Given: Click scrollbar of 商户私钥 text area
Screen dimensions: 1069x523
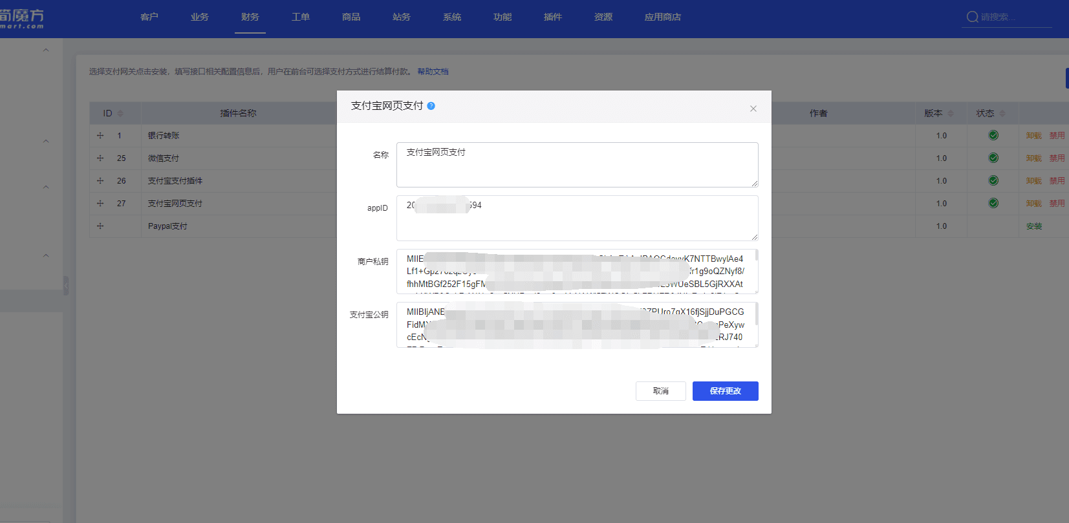Looking at the screenshot, I should (757, 255).
